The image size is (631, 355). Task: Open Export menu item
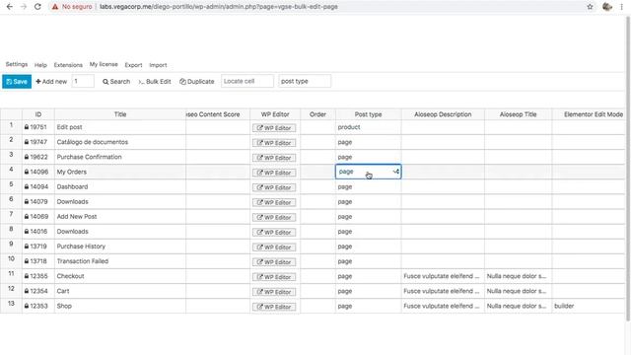coord(133,65)
